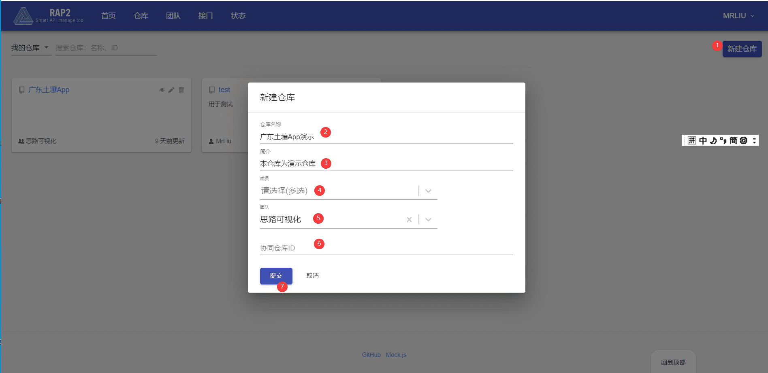Open the MRLIU user menu
The height and width of the screenshot is (373, 768).
(738, 16)
